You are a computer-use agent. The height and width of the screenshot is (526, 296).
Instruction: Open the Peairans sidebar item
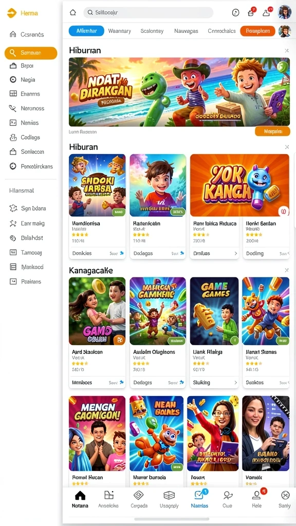pyautogui.click(x=26, y=281)
